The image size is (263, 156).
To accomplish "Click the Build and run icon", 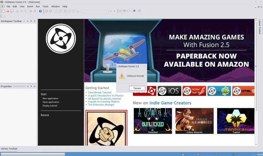I will coord(140,11).
